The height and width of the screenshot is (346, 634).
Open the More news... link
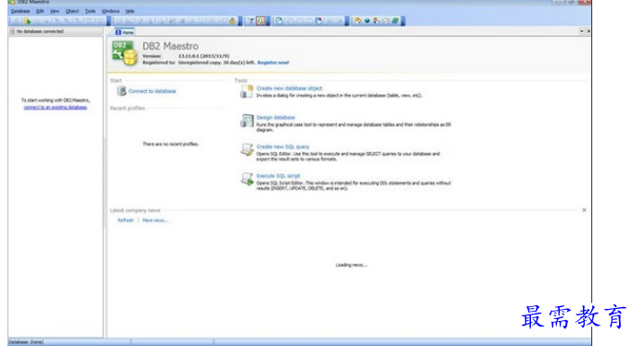click(x=155, y=220)
